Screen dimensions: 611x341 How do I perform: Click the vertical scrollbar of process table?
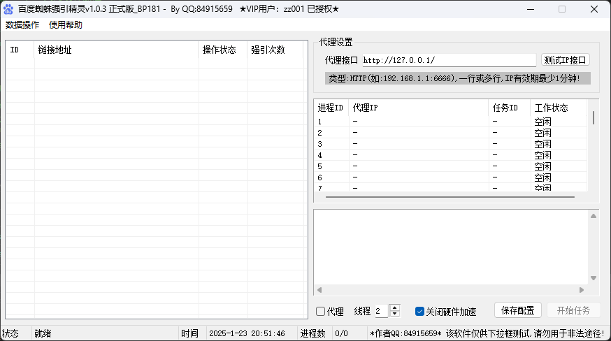(x=594, y=117)
